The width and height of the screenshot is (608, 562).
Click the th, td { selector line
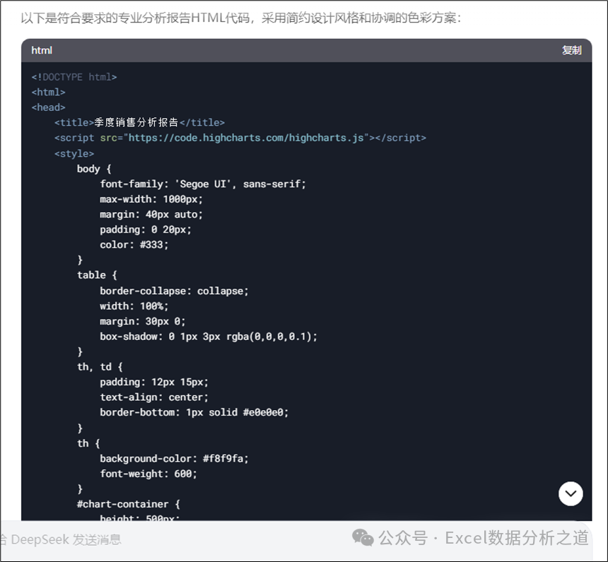tap(100, 367)
